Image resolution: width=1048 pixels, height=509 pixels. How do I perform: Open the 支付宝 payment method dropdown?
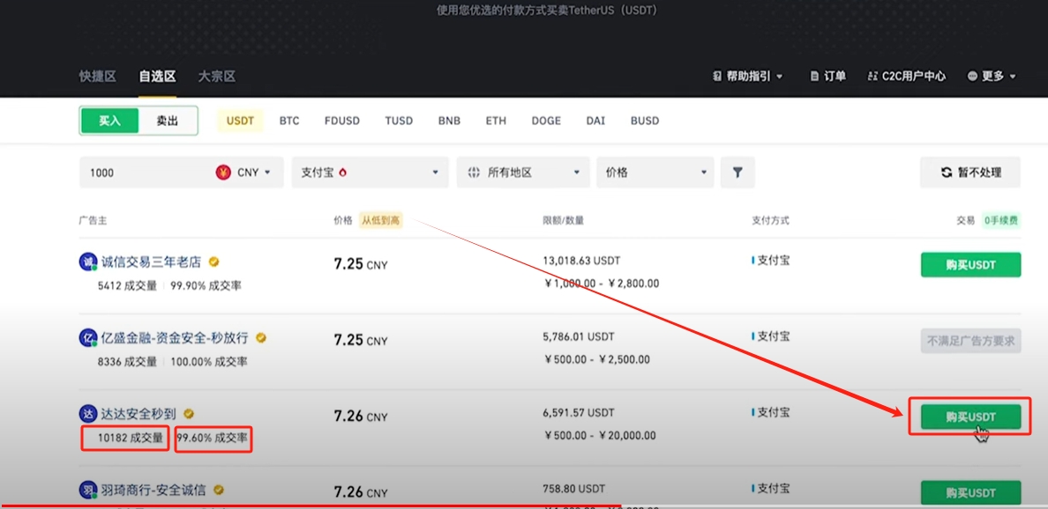pyautogui.click(x=370, y=172)
